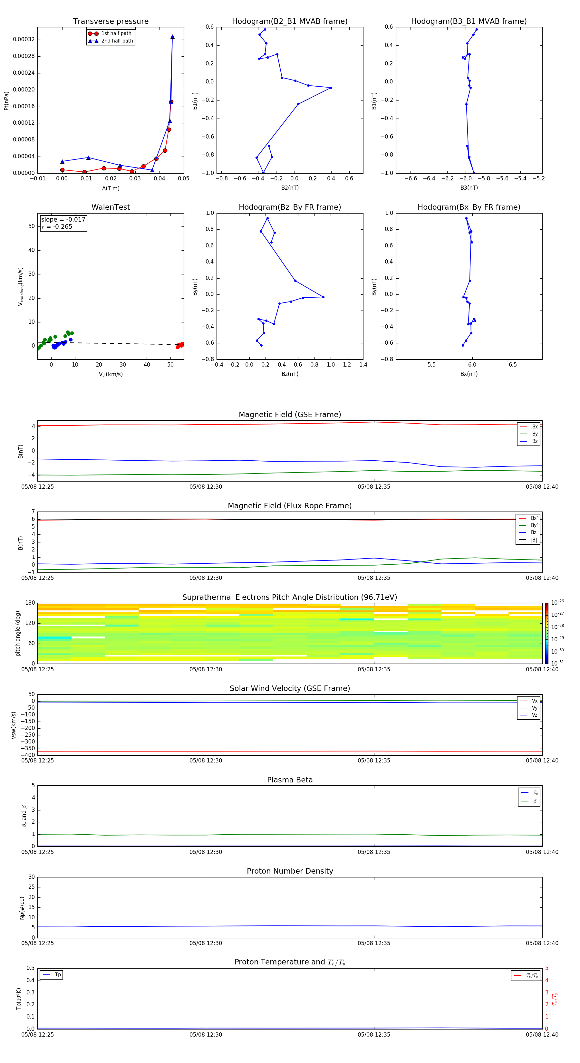Click the red point cluster in WalenTest
The image size is (580, 1063).
click(x=180, y=345)
